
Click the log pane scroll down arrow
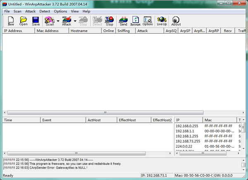(243, 170)
